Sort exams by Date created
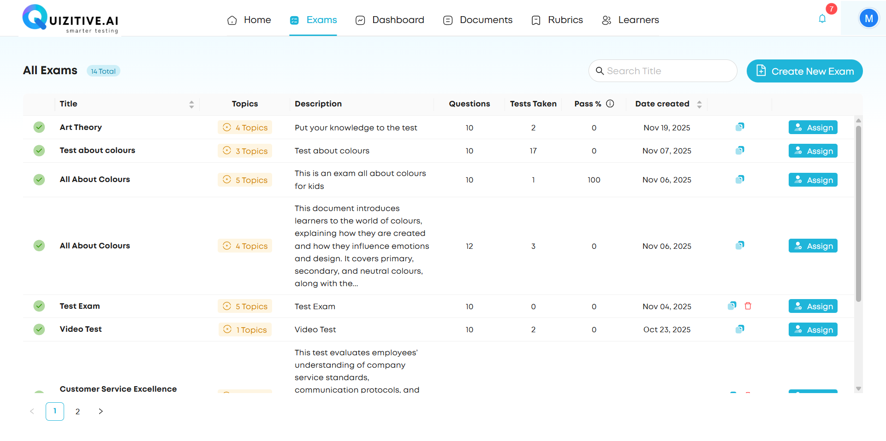This screenshot has width=886, height=441. point(699,104)
